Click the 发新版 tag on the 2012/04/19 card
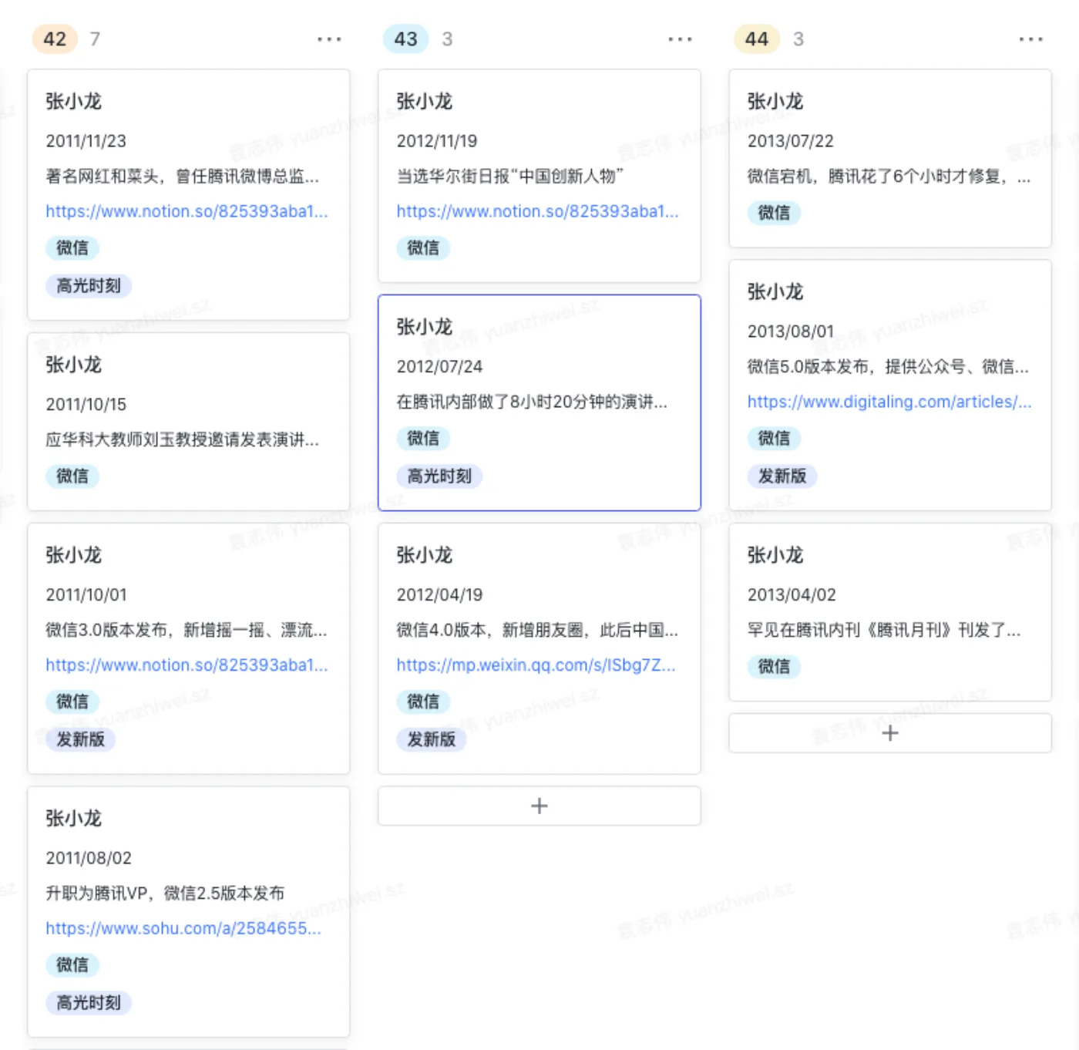This screenshot has height=1050, width=1079. pyautogui.click(x=431, y=740)
